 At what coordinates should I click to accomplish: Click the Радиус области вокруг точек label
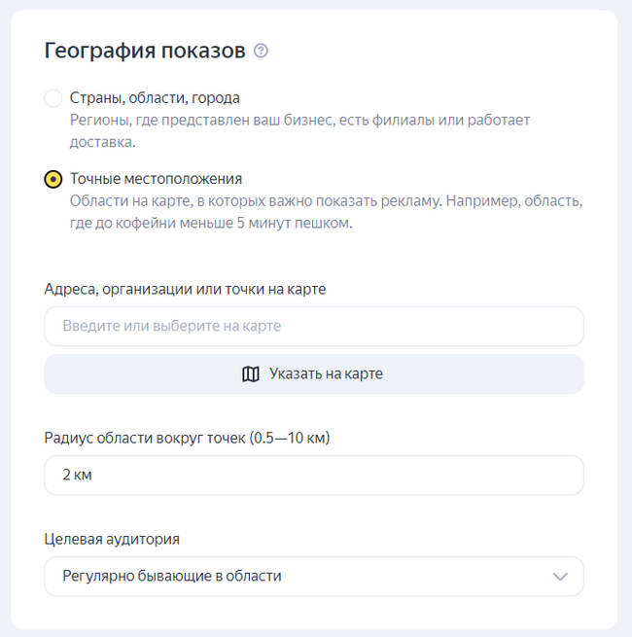[187, 438]
